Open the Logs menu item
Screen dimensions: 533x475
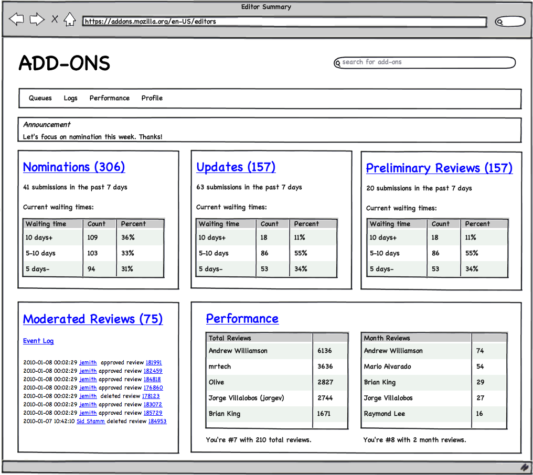coord(70,98)
